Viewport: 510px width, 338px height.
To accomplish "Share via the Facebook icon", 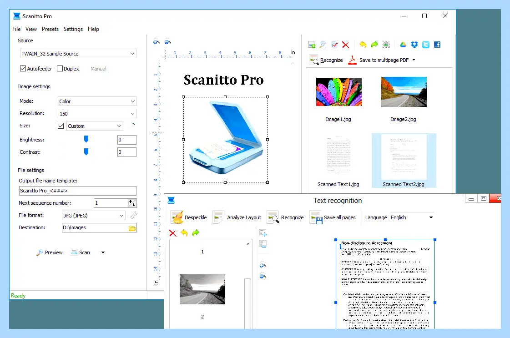I will click(437, 45).
